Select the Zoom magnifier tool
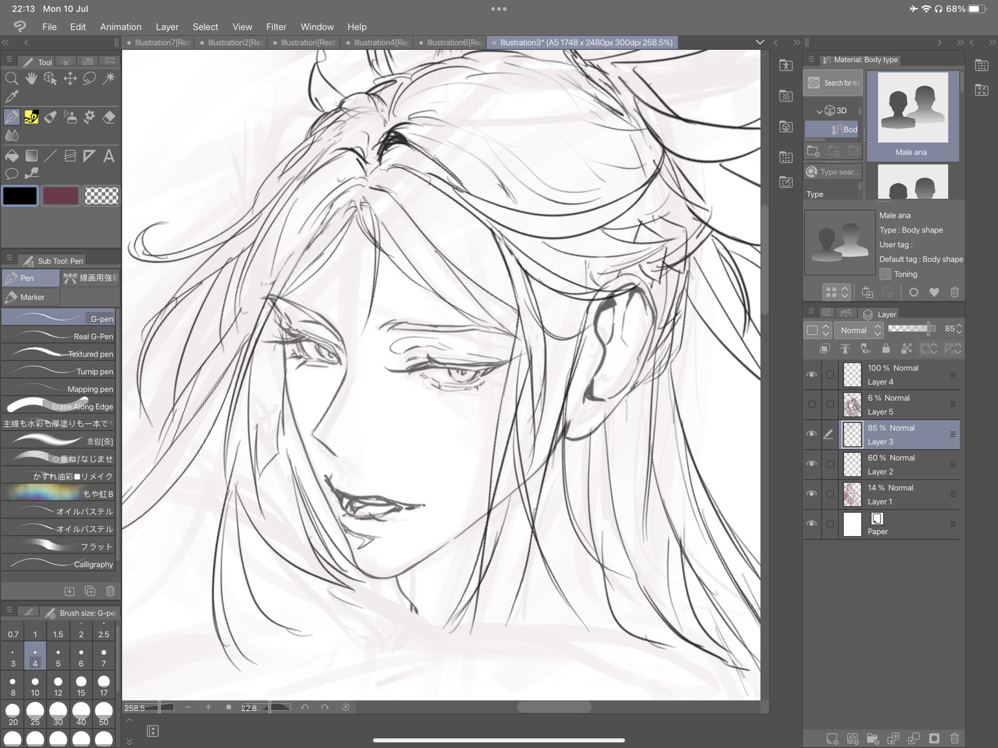Viewport: 998px width, 748px height. (x=12, y=79)
